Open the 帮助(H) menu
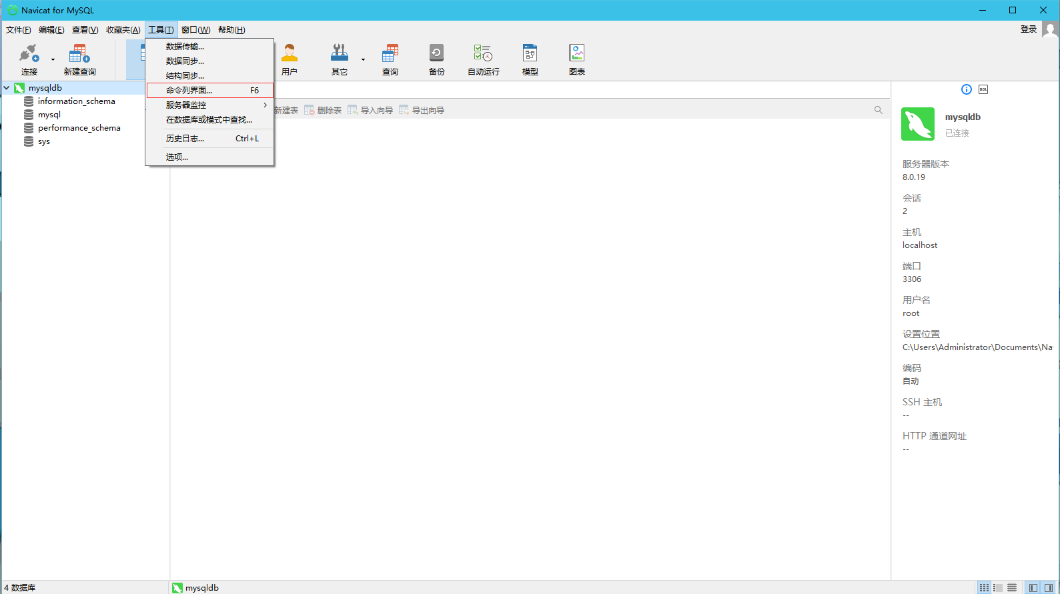 click(231, 30)
